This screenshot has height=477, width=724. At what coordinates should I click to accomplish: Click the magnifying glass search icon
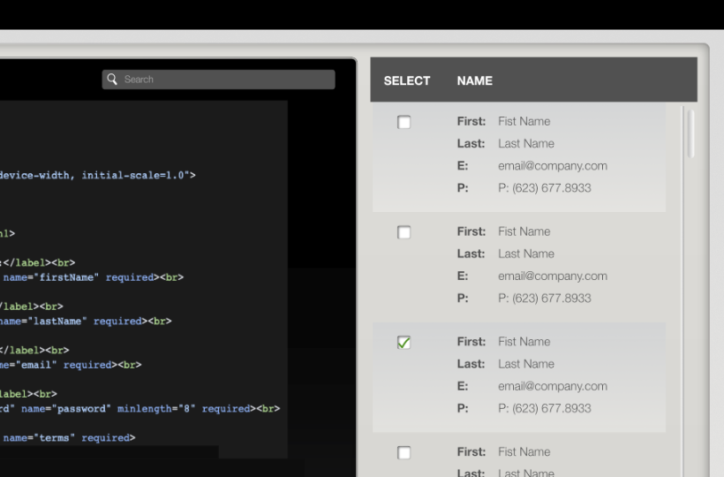pyautogui.click(x=112, y=79)
